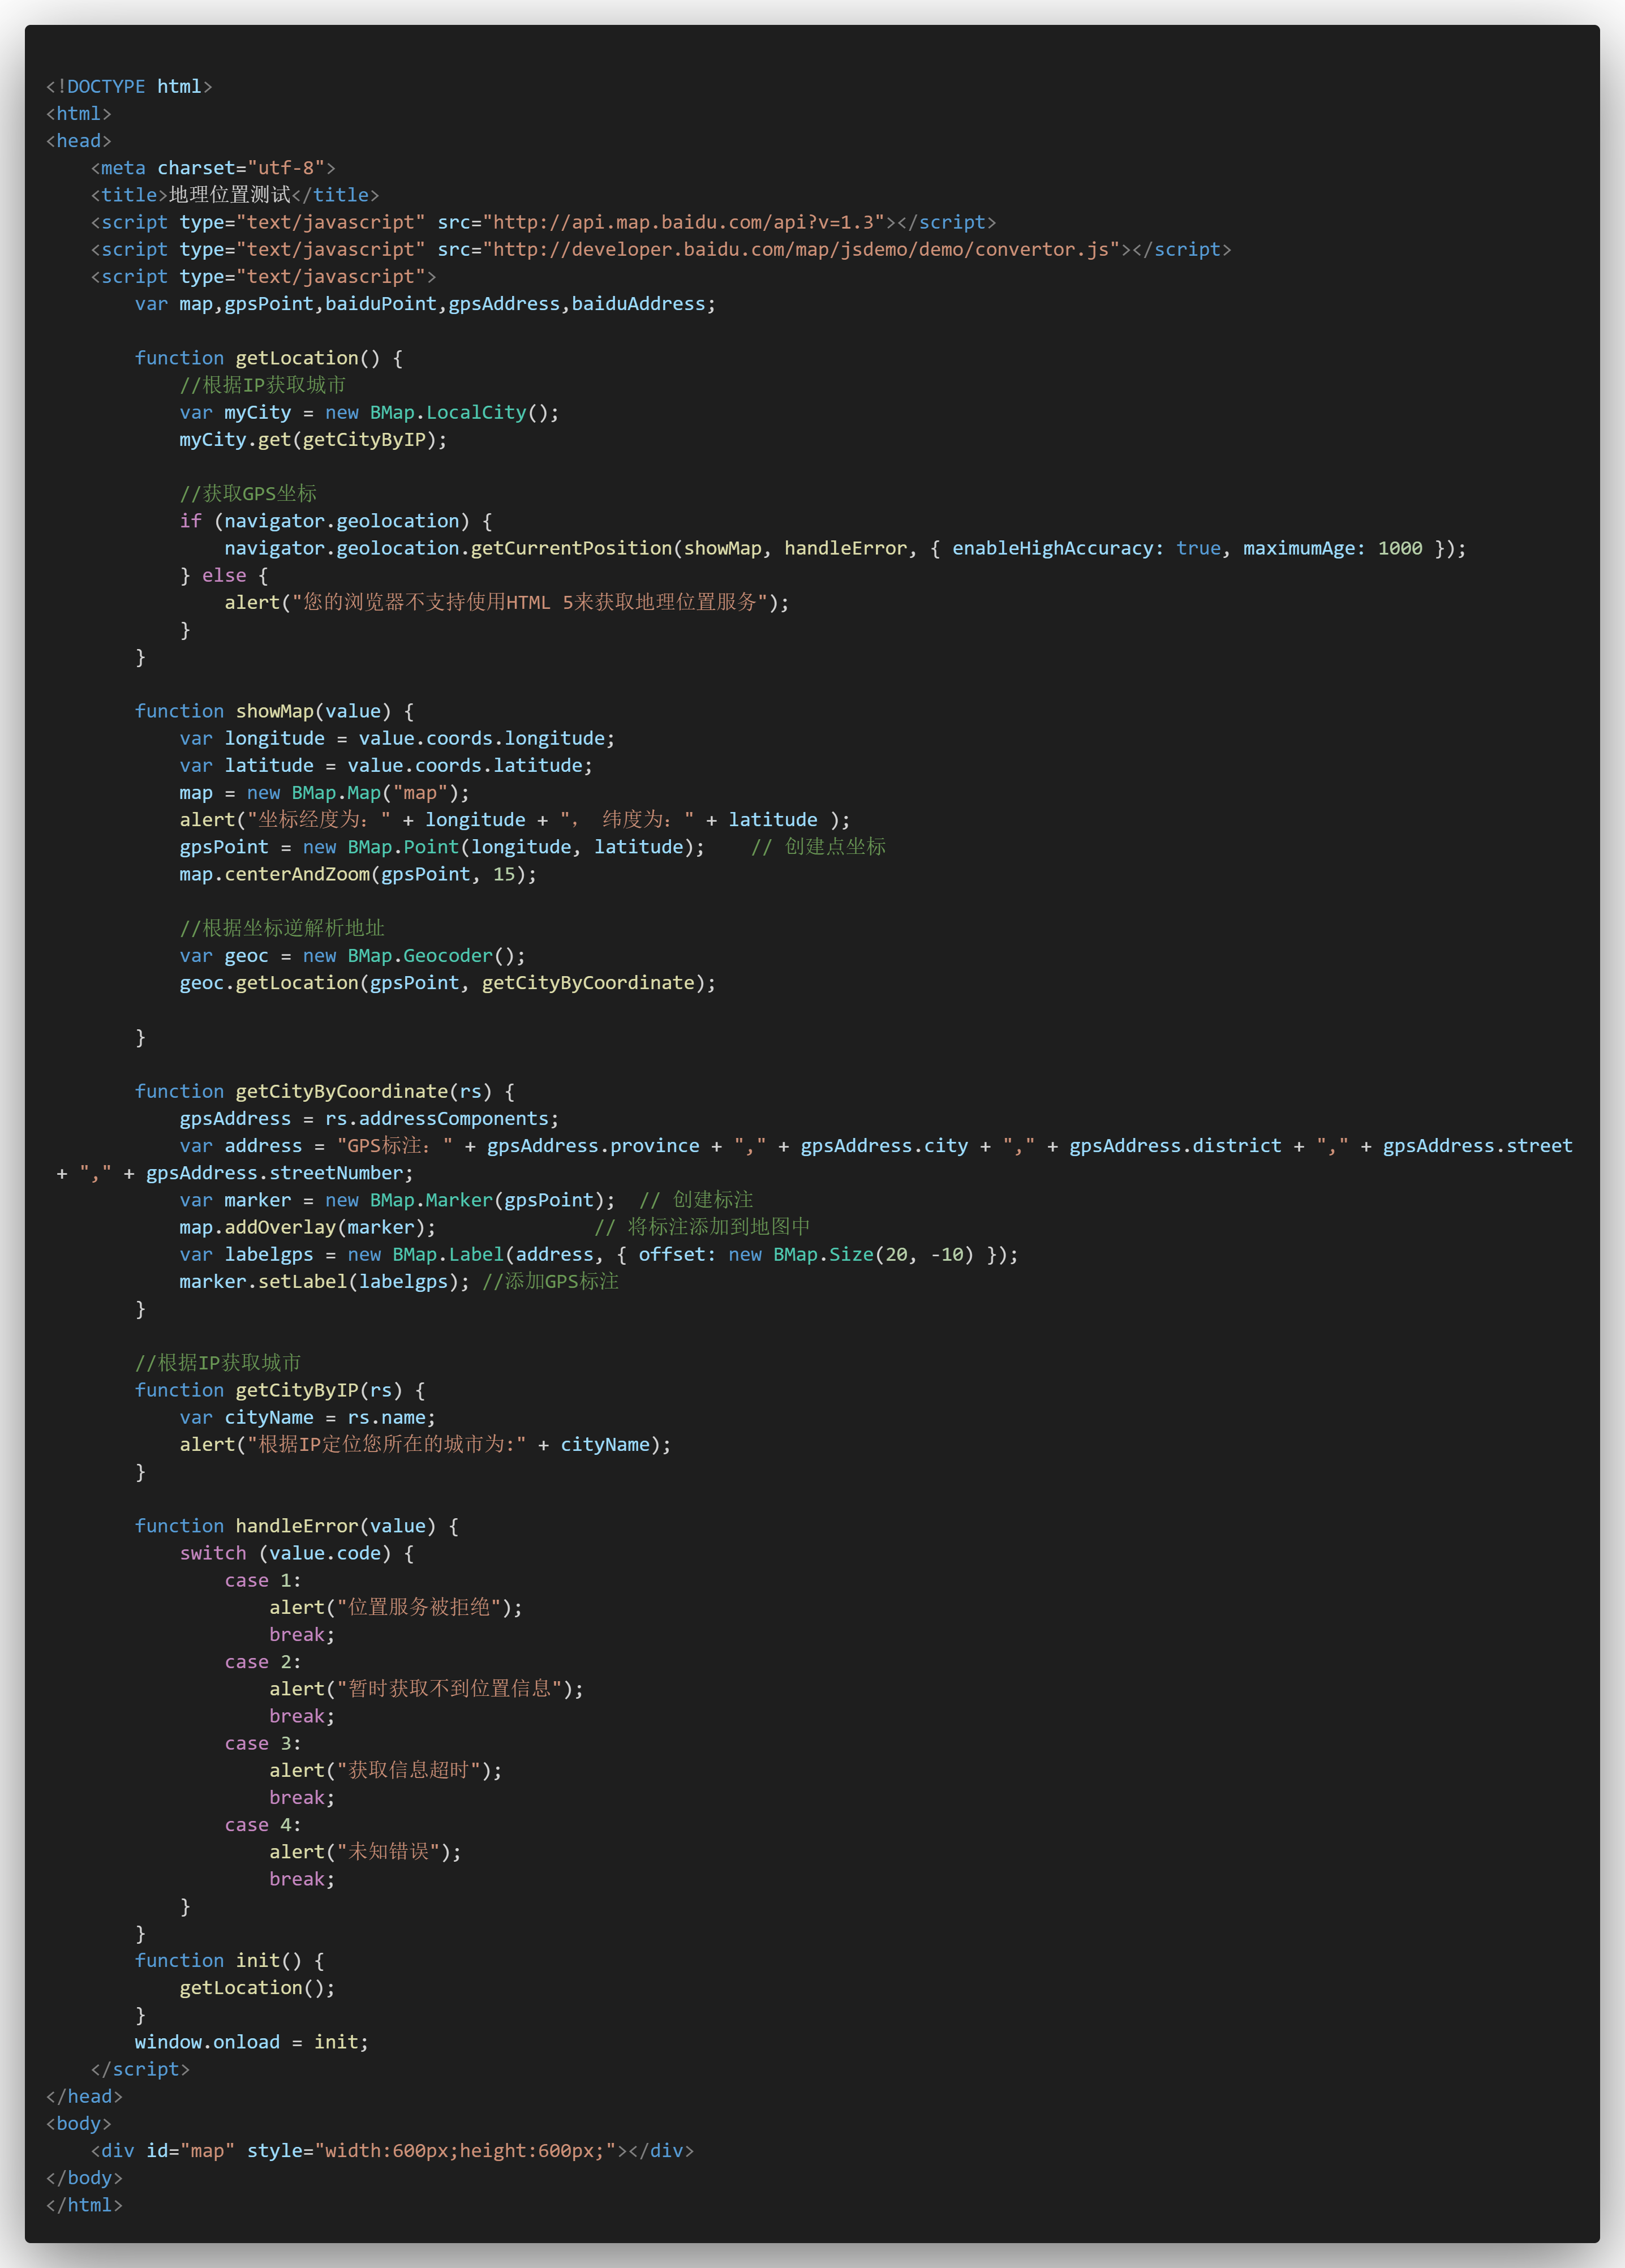Viewport: 1625px width, 2268px height.
Task: Click the getCityByCoordinate function declaration
Action: click(341, 1091)
